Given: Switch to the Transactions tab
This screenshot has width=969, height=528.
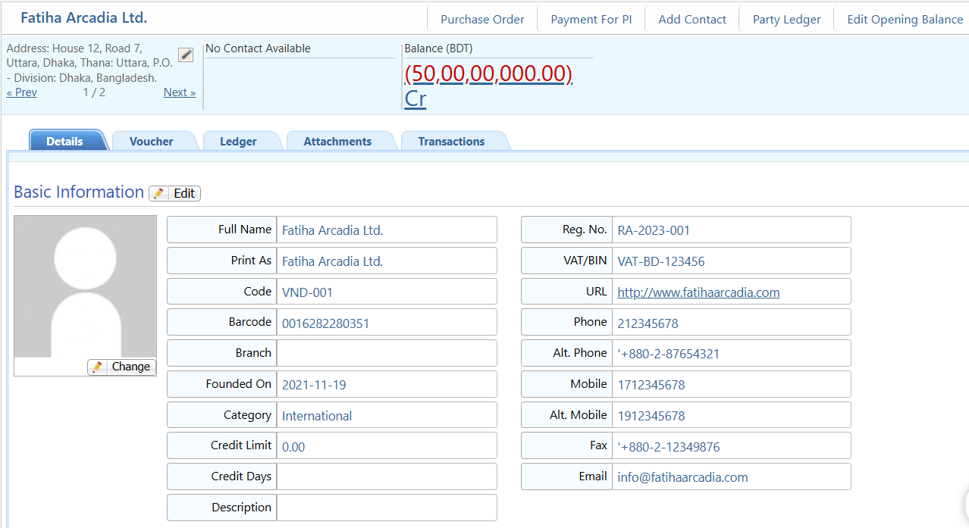Looking at the screenshot, I should point(451,140).
